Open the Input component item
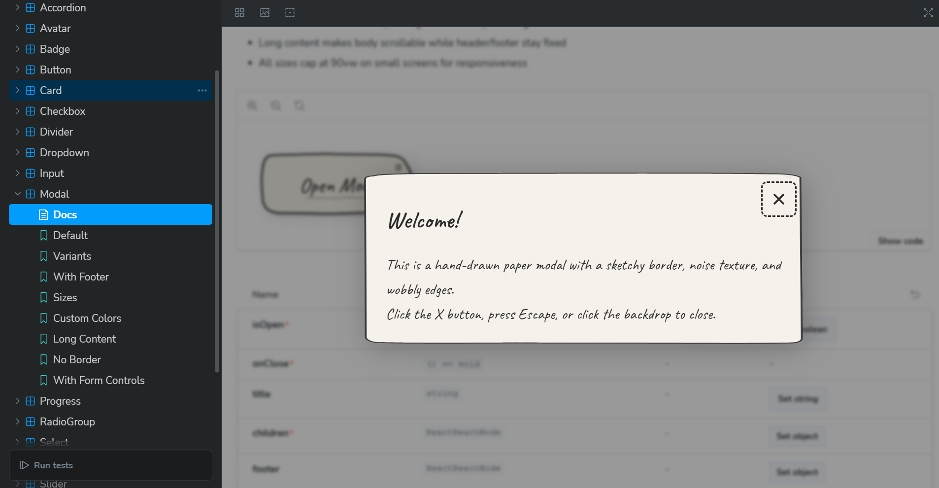 [x=111, y=173]
